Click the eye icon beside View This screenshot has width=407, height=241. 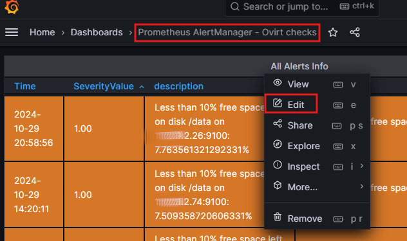[278, 83]
